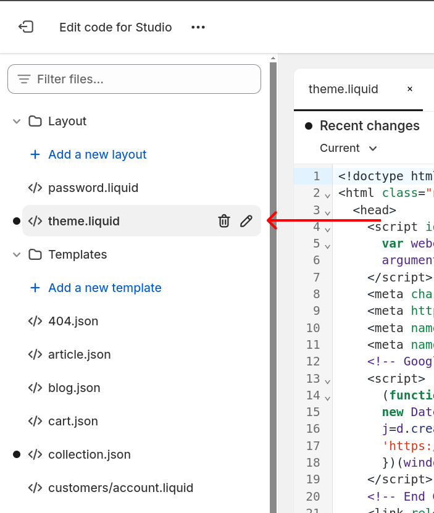Click the exit editor icon
Viewport: 434px width, 513px height.
pyautogui.click(x=26, y=27)
